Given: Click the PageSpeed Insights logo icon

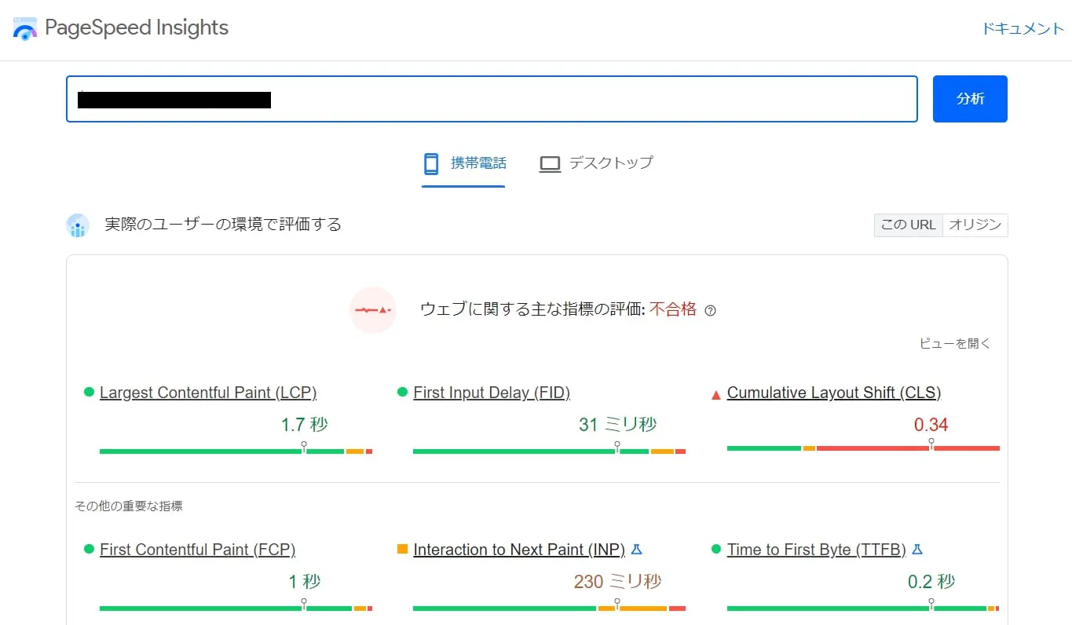Looking at the screenshot, I should coord(25,29).
